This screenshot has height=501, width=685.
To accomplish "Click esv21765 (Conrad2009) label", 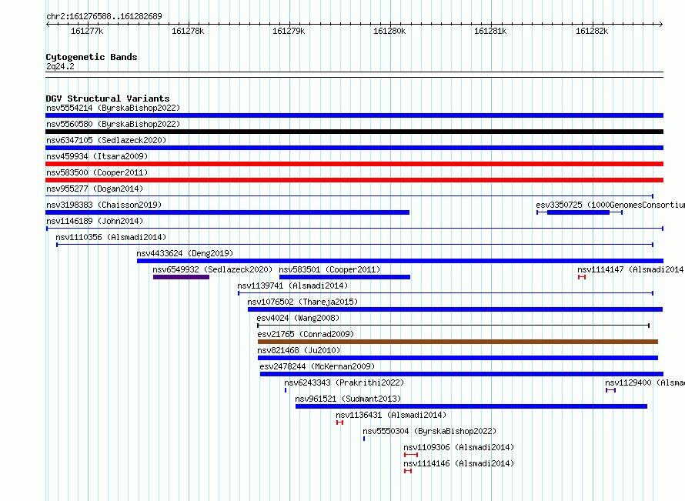I will click(x=306, y=334).
